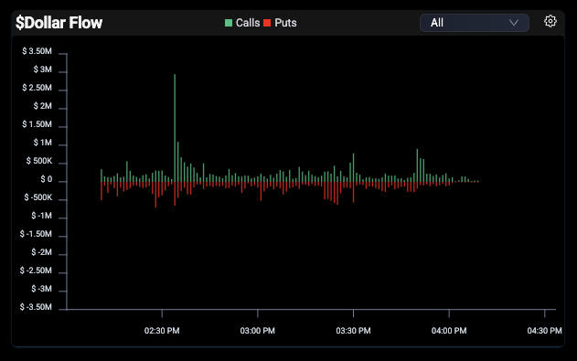
Task: Click the $ 2M y-axis label
Action: click(x=43, y=106)
